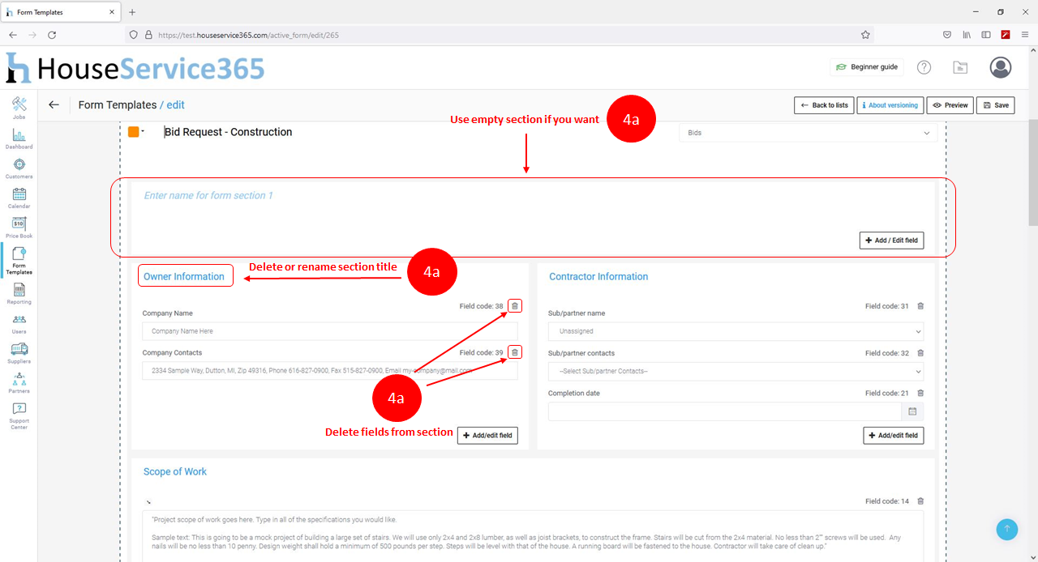The width and height of the screenshot is (1038, 562).
Task: Delete field code 38 with trash icon
Action: tap(515, 306)
